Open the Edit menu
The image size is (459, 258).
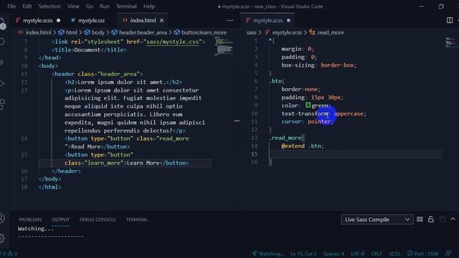tap(27, 6)
